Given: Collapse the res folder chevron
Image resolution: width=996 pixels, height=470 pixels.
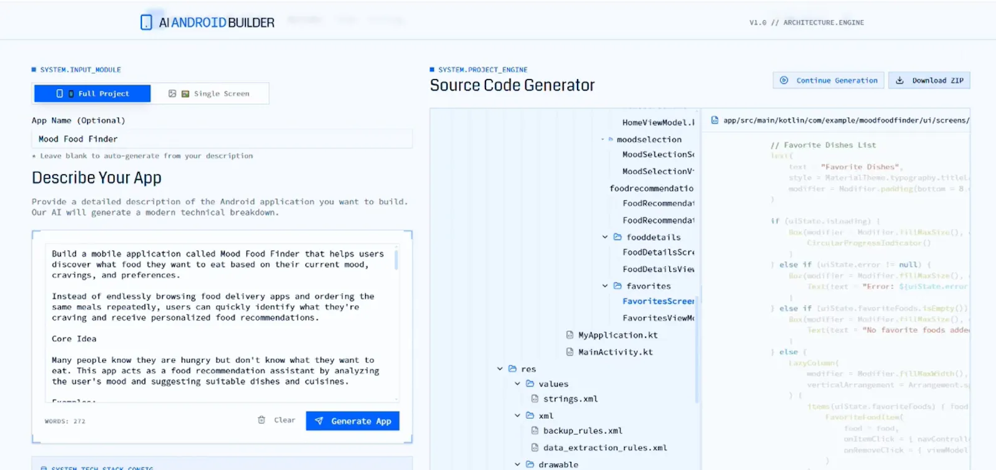Looking at the screenshot, I should coord(499,369).
